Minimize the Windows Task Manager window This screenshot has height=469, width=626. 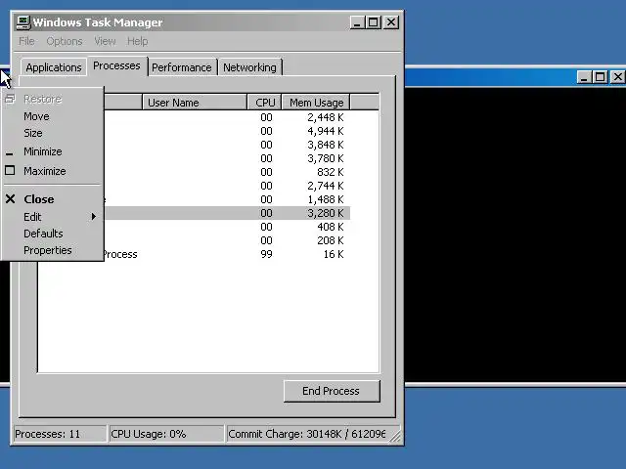pyautogui.click(x=357, y=22)
